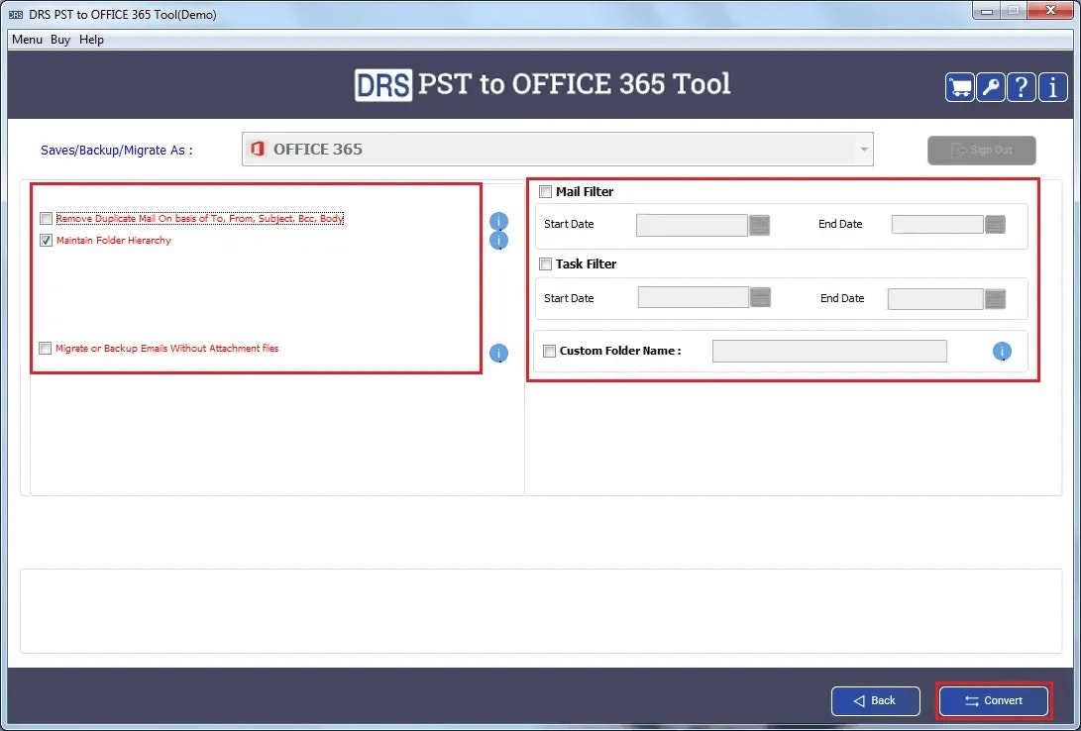Click the Custom Folder Name text field
Viewport: 1081px width, 731px height.
[829, 352]
